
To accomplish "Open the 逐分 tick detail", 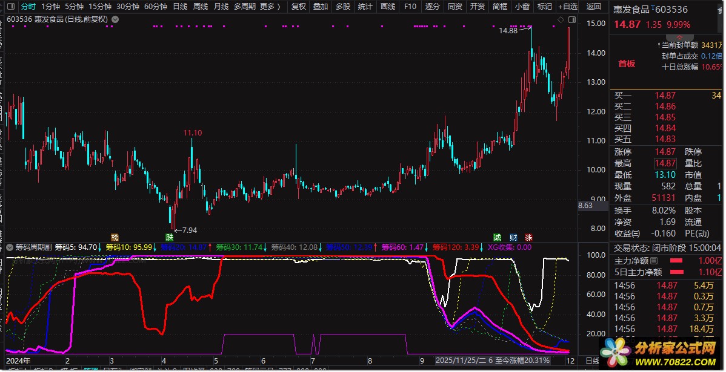I will [432, 7].
